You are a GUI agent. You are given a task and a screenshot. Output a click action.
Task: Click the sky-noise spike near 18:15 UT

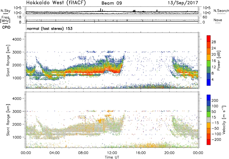tap(157, 11)
